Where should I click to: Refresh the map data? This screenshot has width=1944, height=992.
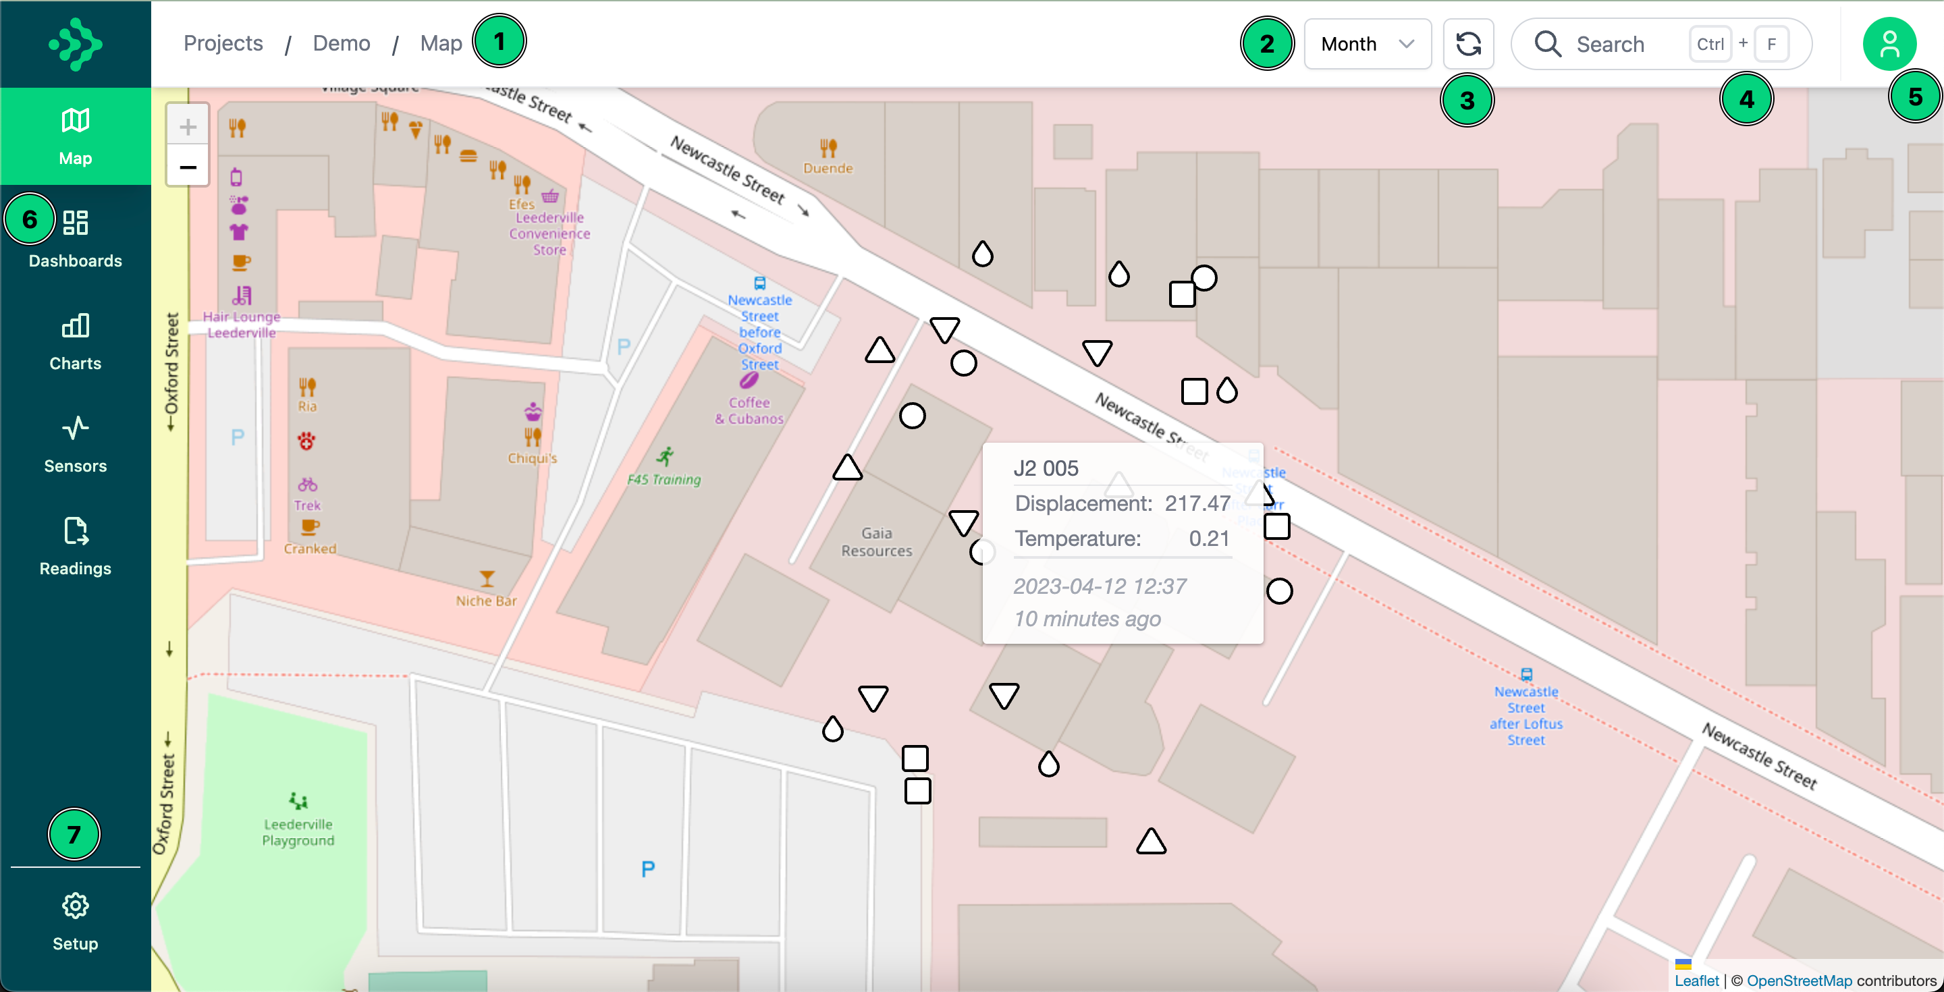(1468, 44)
